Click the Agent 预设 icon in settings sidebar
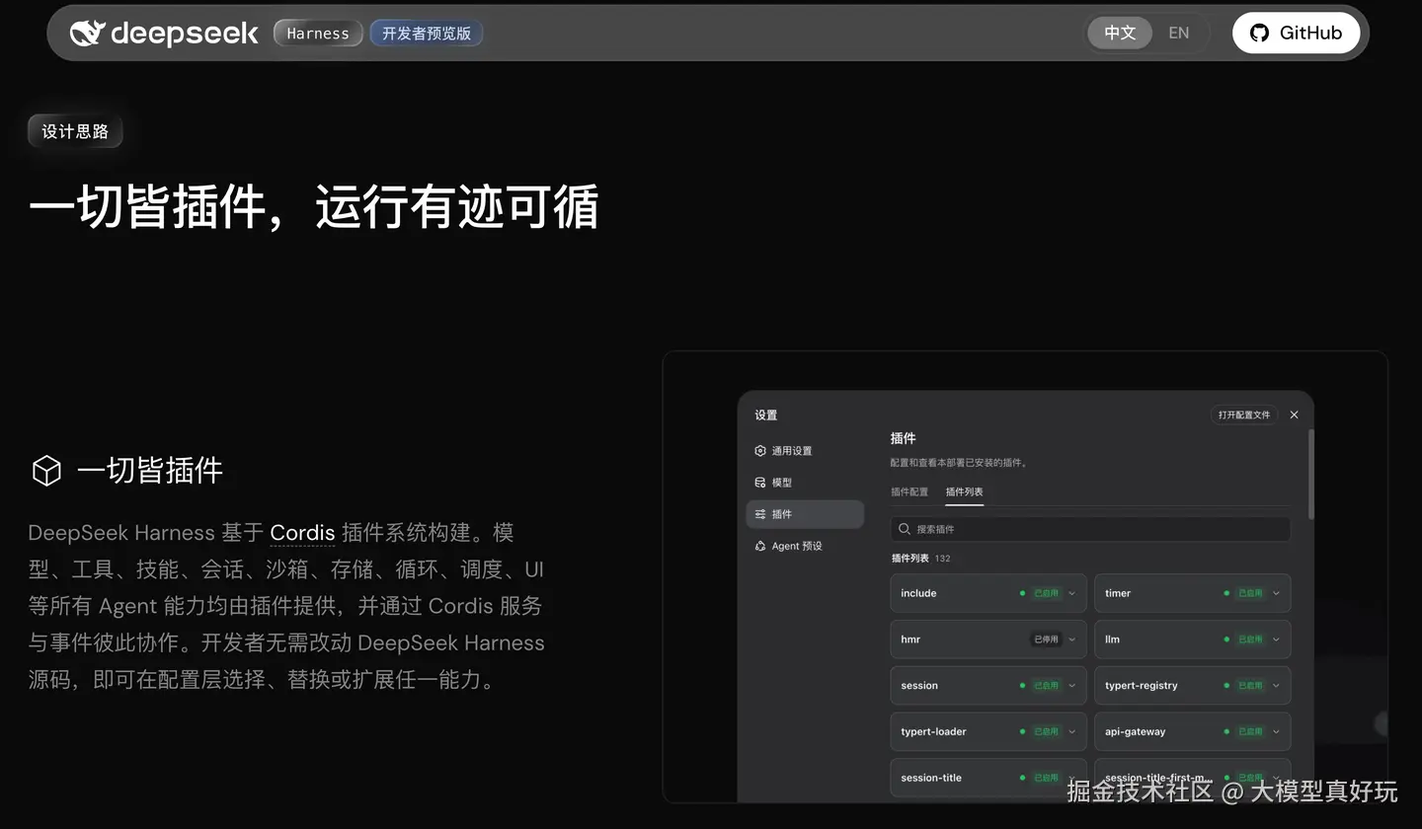The height and width of the screenshot is (829, 1422). pos(760,546)
